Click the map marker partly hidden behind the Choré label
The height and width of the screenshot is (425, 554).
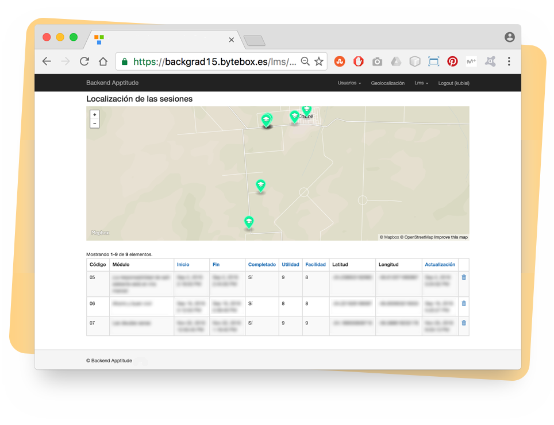307,110
